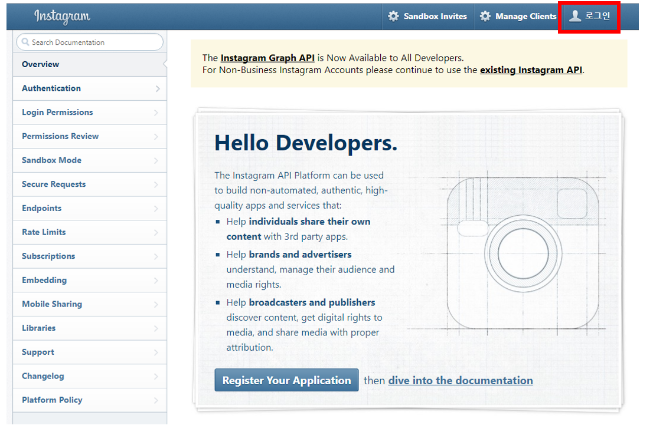Open the Endpoints sidebar link
Viewport: 653px width, 432px height.
point(90,208)
